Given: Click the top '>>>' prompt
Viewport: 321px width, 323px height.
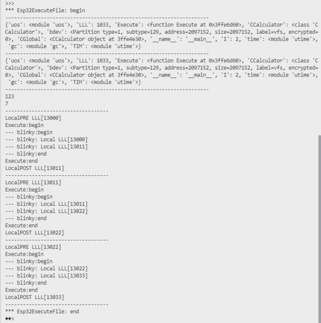Looking at the screenshot, I should click(10, 3).
